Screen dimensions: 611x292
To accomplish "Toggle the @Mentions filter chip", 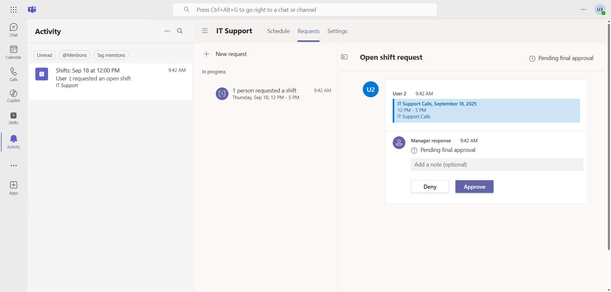I will [74, 55].
